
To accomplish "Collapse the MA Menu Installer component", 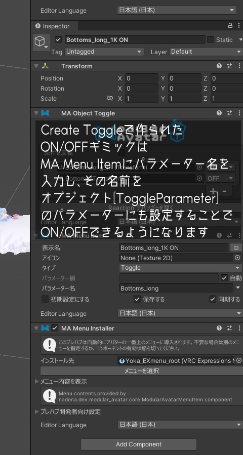I will tap(36, 328).
